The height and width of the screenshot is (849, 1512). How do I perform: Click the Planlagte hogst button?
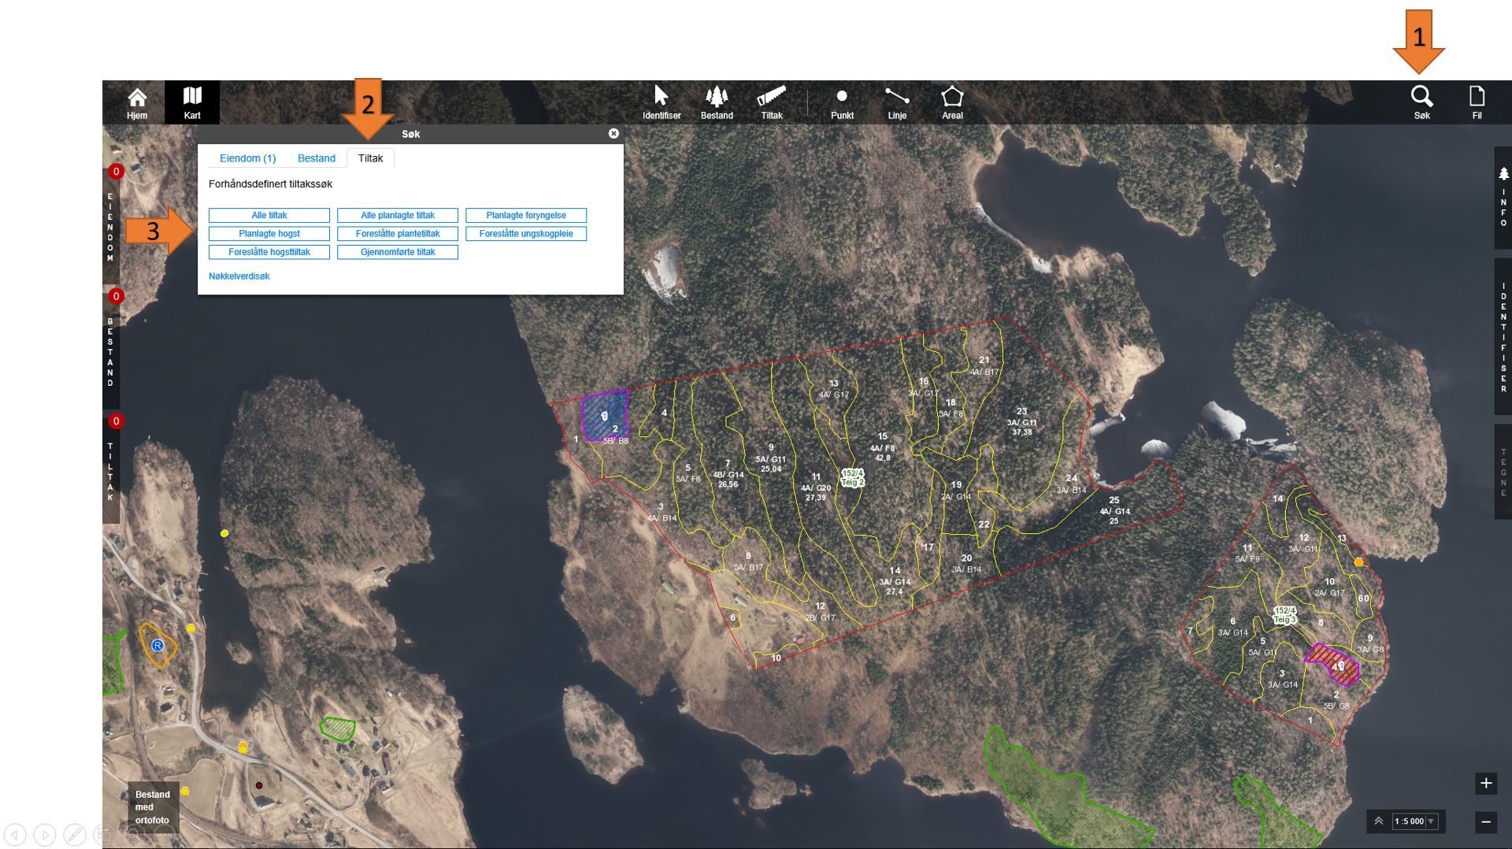(x=269, y=234)
